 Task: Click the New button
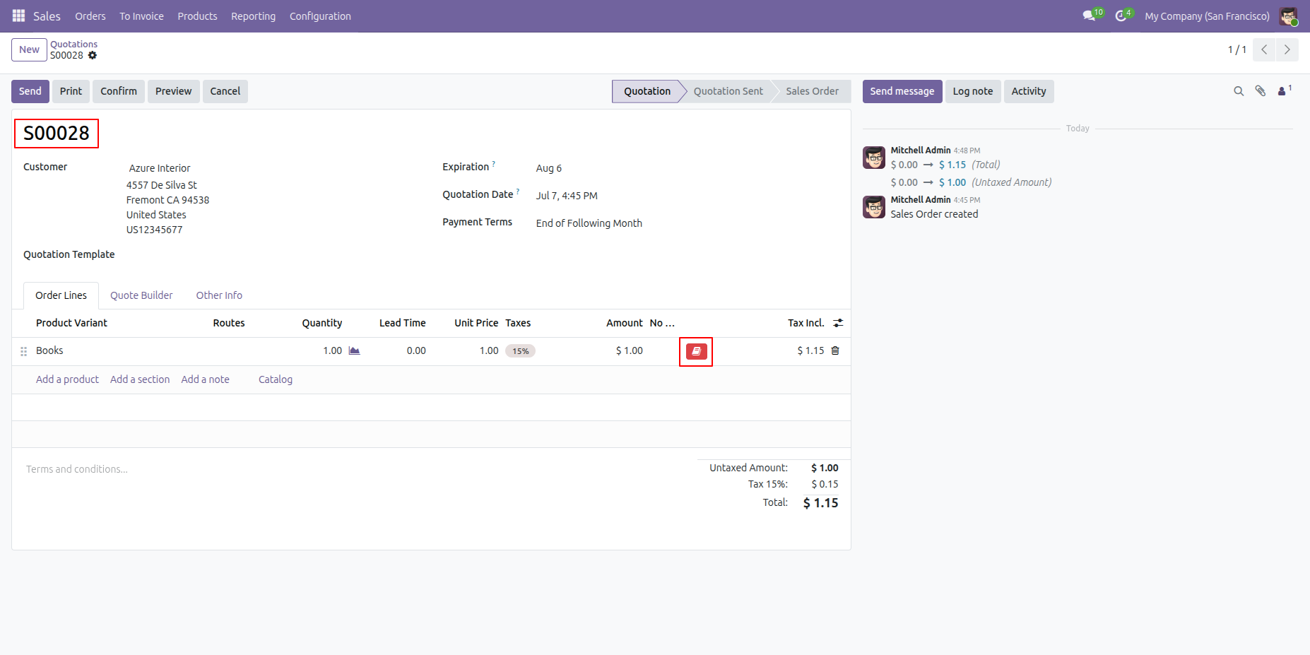coord(29,49)
